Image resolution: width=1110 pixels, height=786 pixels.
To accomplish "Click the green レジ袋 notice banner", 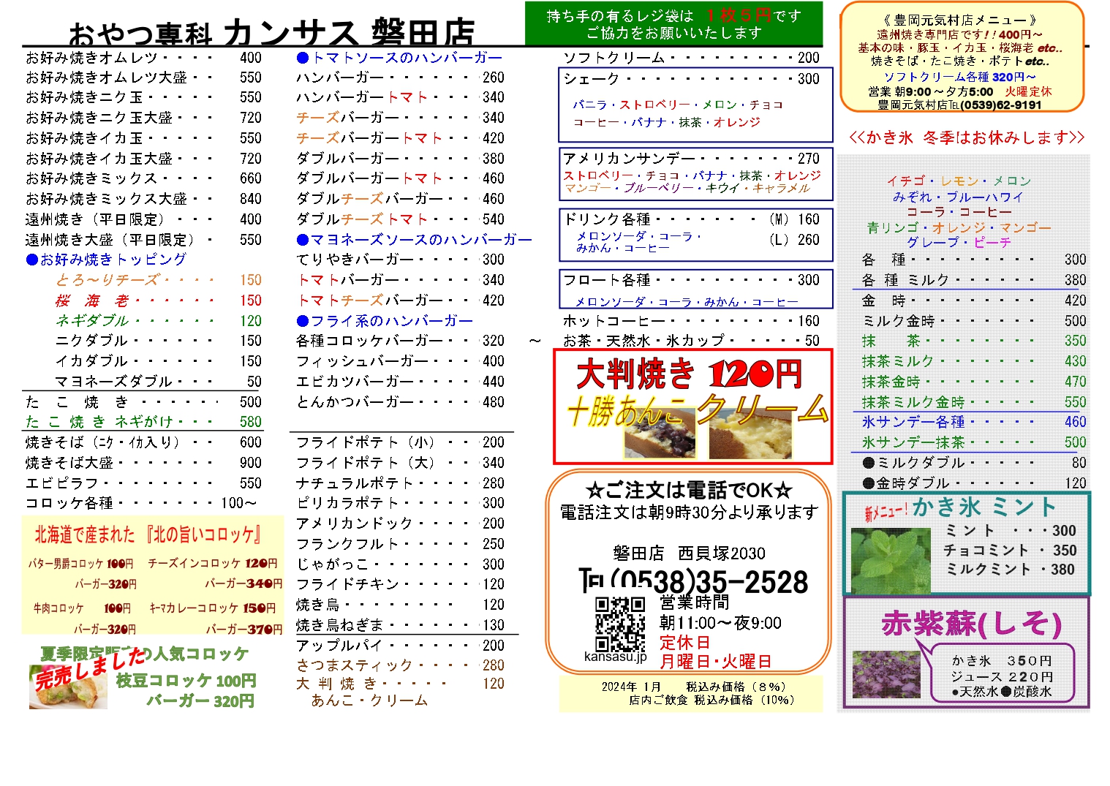I will point(673,24).
